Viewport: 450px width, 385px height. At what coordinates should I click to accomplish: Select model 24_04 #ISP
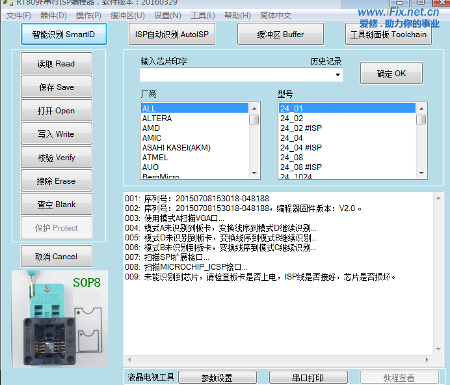[347, 147]
